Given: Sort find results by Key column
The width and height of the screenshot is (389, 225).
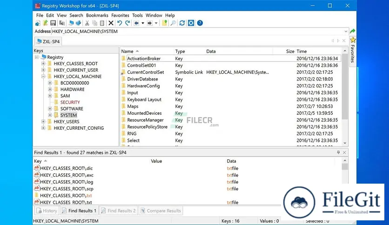Looking at the screenshot, I should [x=91, y=161].
